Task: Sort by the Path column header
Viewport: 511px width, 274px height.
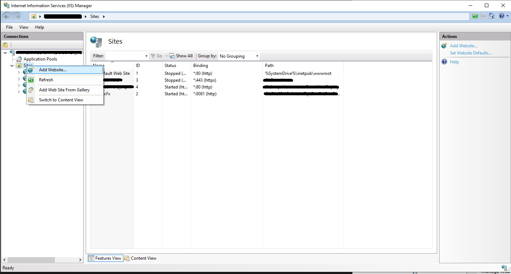Action: (x=303, y=66)
